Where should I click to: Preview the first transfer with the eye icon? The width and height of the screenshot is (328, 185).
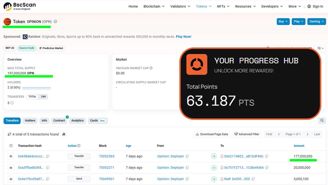click(11, 156)
